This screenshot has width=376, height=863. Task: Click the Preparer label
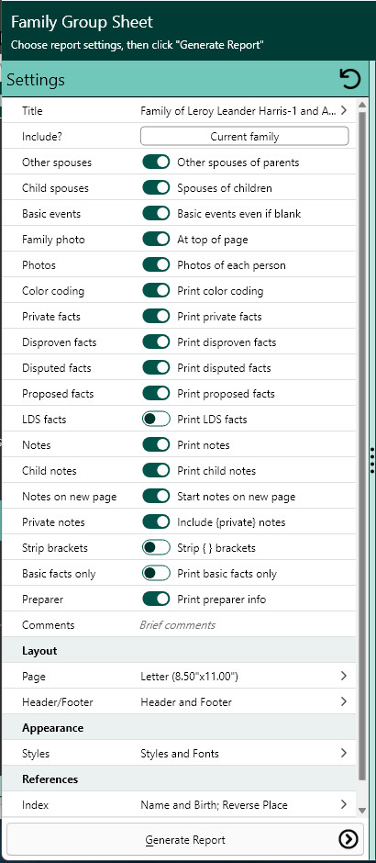click(42, 599)
